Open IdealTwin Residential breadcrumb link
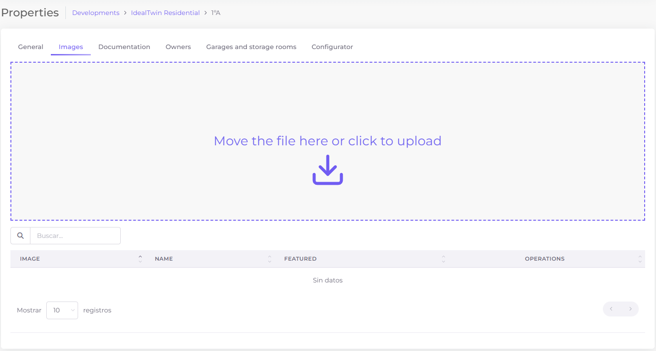Image resolution: width=656 pixels, height=351 pixels. [165, 13]
